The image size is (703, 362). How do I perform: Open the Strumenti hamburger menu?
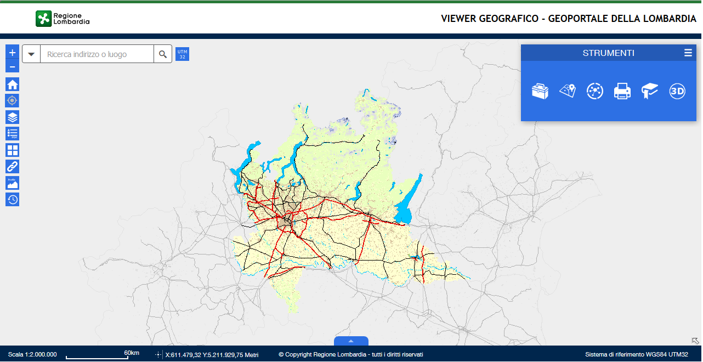tap(688, 53)
